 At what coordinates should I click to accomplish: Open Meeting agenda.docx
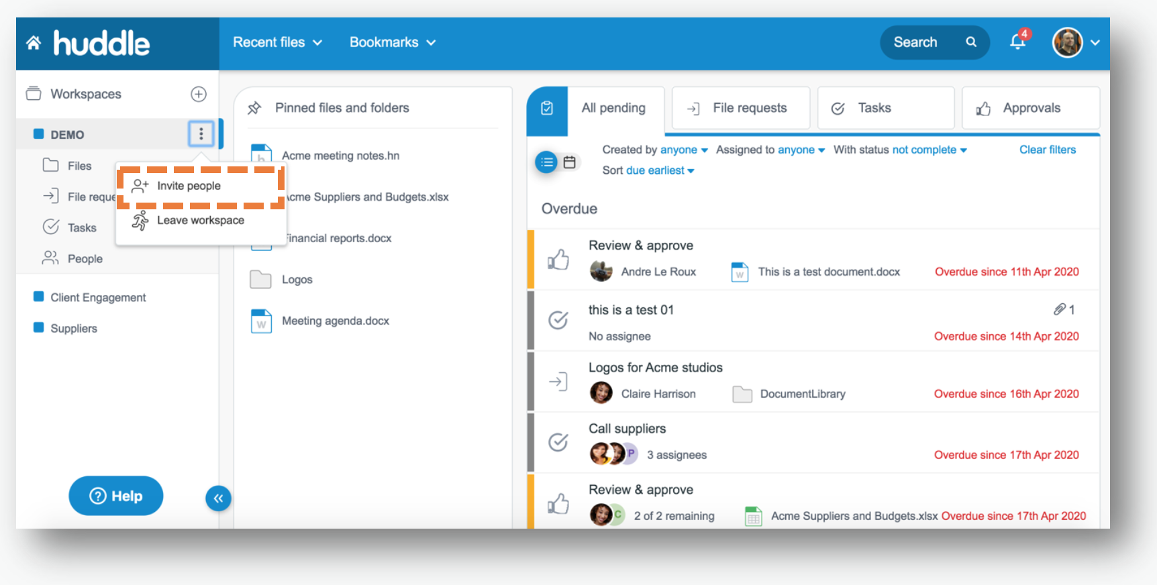click(x=336, y=321)
